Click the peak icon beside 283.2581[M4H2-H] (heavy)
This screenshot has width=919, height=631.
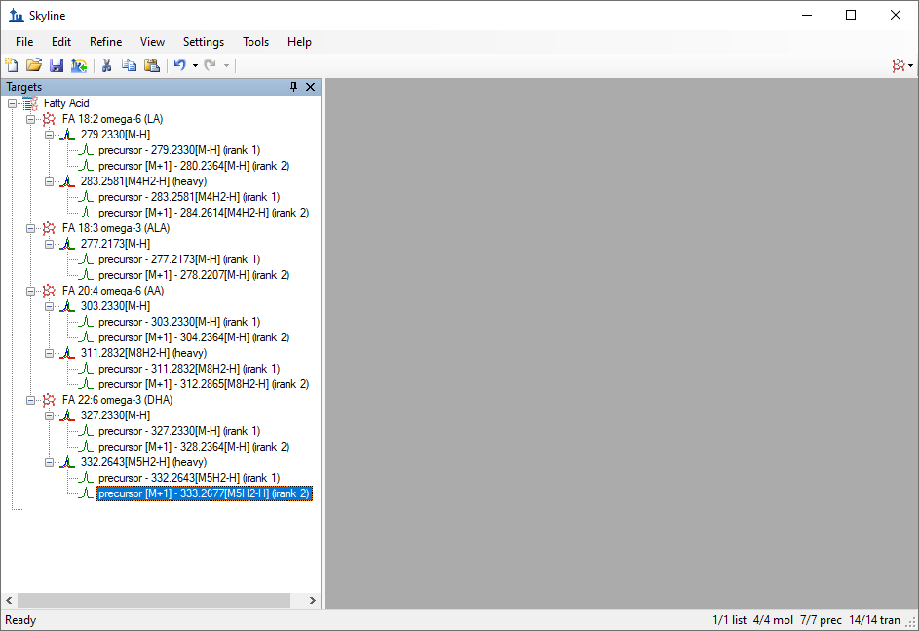click(x=67, y=181)
